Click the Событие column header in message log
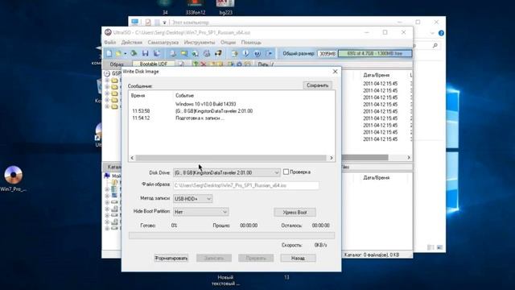Viewport: 515px width, 290px height. (x=184, y=95)
